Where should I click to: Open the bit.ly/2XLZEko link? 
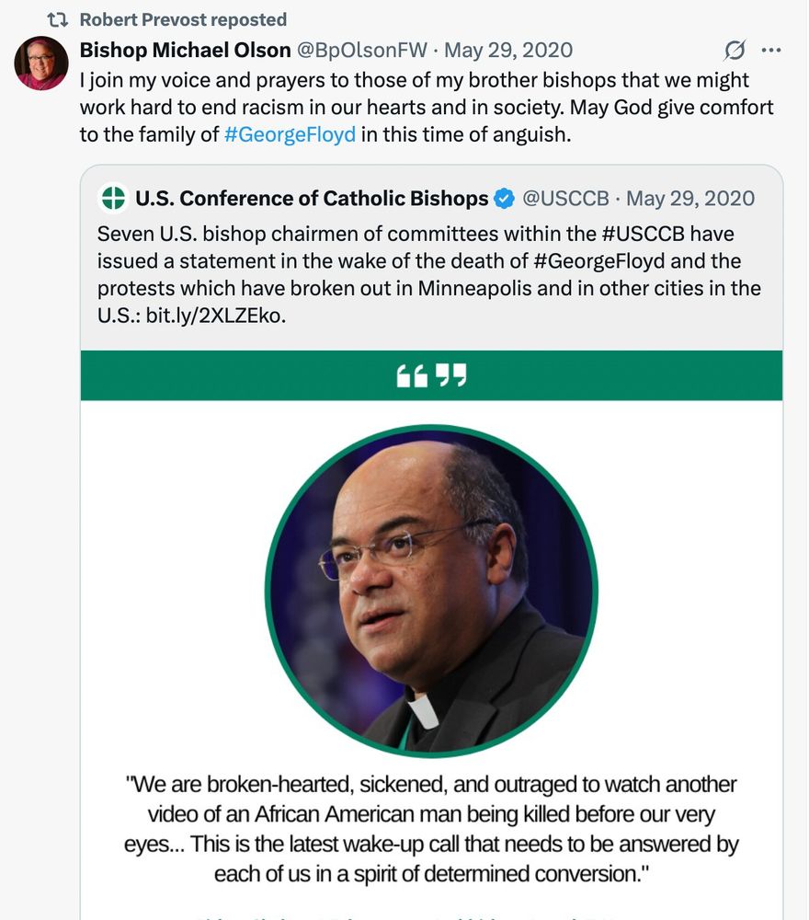(215, 316)
